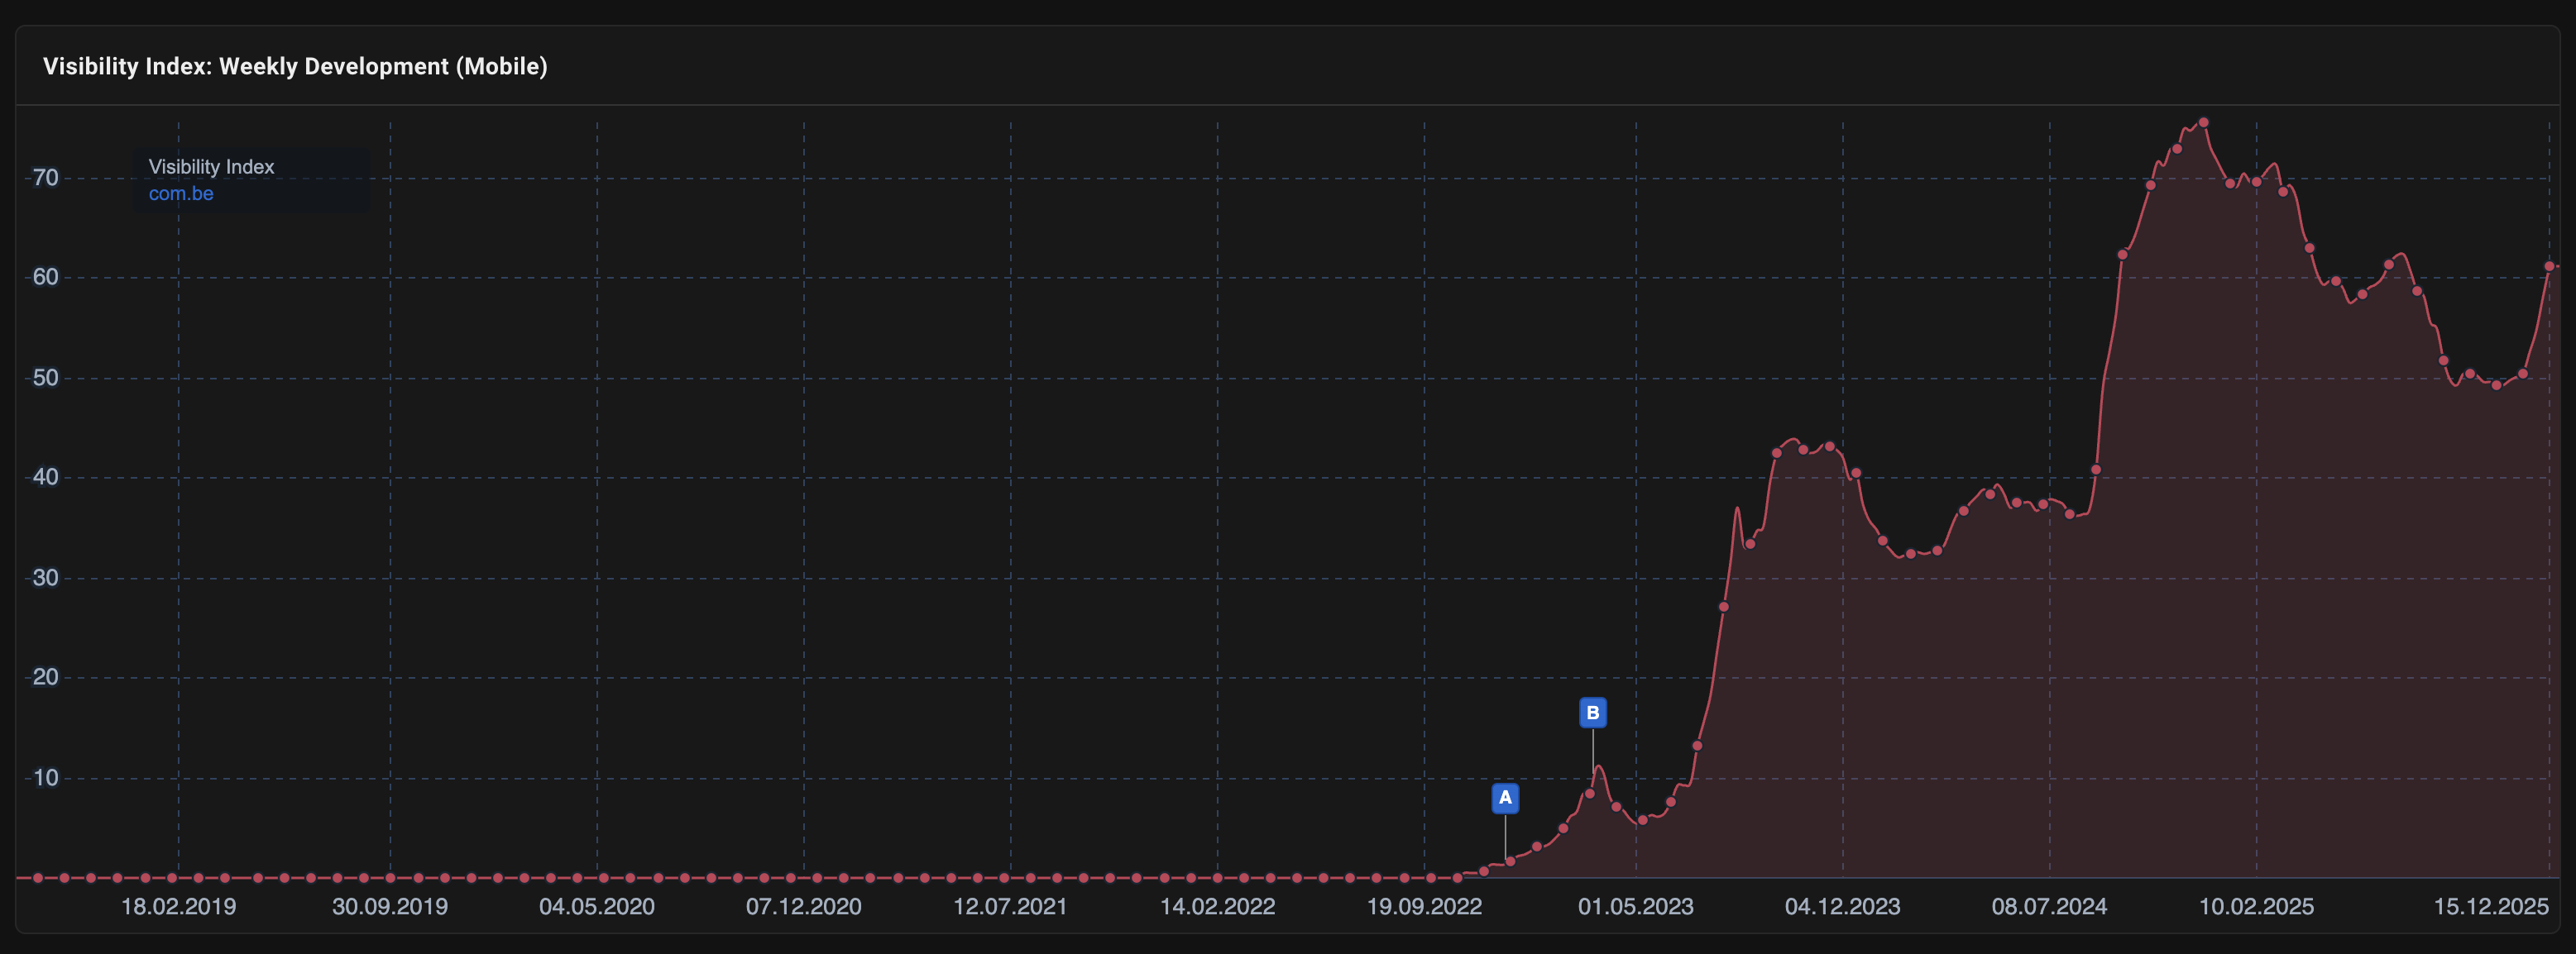Click the 12.07.2021 date axis label
Screen dimensions: 2576x954
pos(1010,907)
